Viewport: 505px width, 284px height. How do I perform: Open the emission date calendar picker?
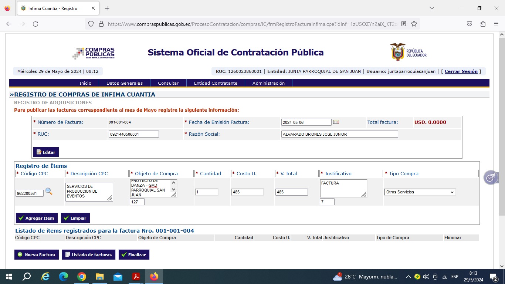coord(336,122)
